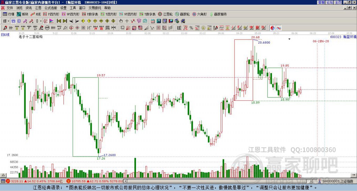Click the black right arrow icon
The height and width of the screenshot is (191, 357).
(x=77, y=21)
